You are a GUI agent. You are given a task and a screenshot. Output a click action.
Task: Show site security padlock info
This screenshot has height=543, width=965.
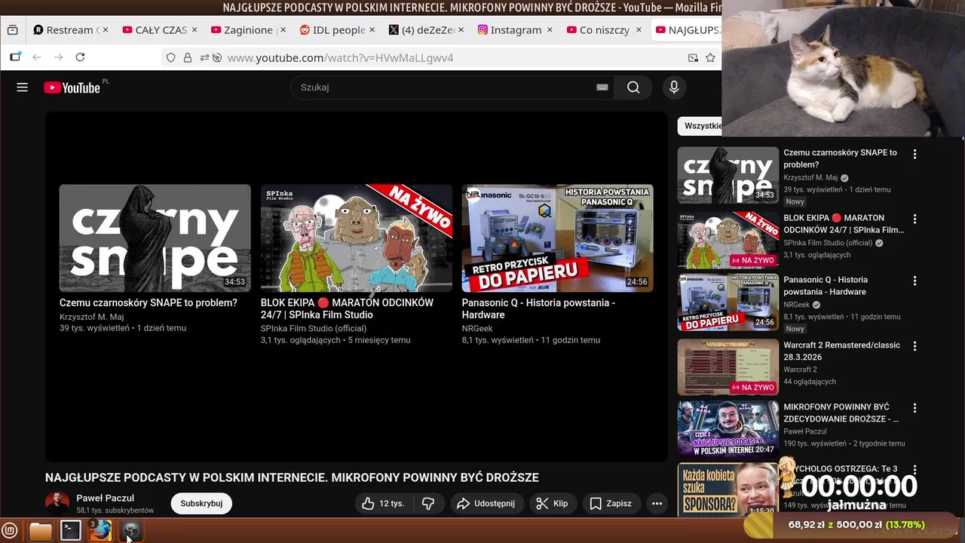pos(188,58)
